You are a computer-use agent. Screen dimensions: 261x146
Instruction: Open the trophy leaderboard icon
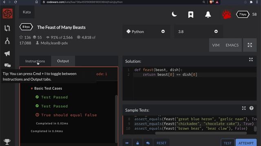(7, 142)
